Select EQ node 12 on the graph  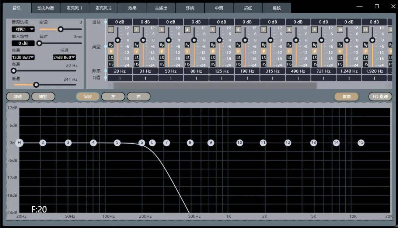click(x=287, y=143)
